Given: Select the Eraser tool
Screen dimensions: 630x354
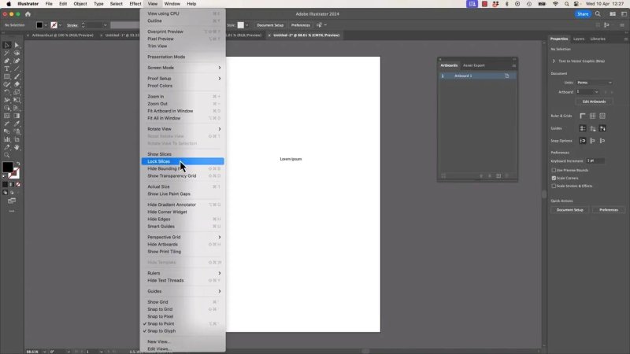Looking at the screenshot, I should (x=17, y=84).
